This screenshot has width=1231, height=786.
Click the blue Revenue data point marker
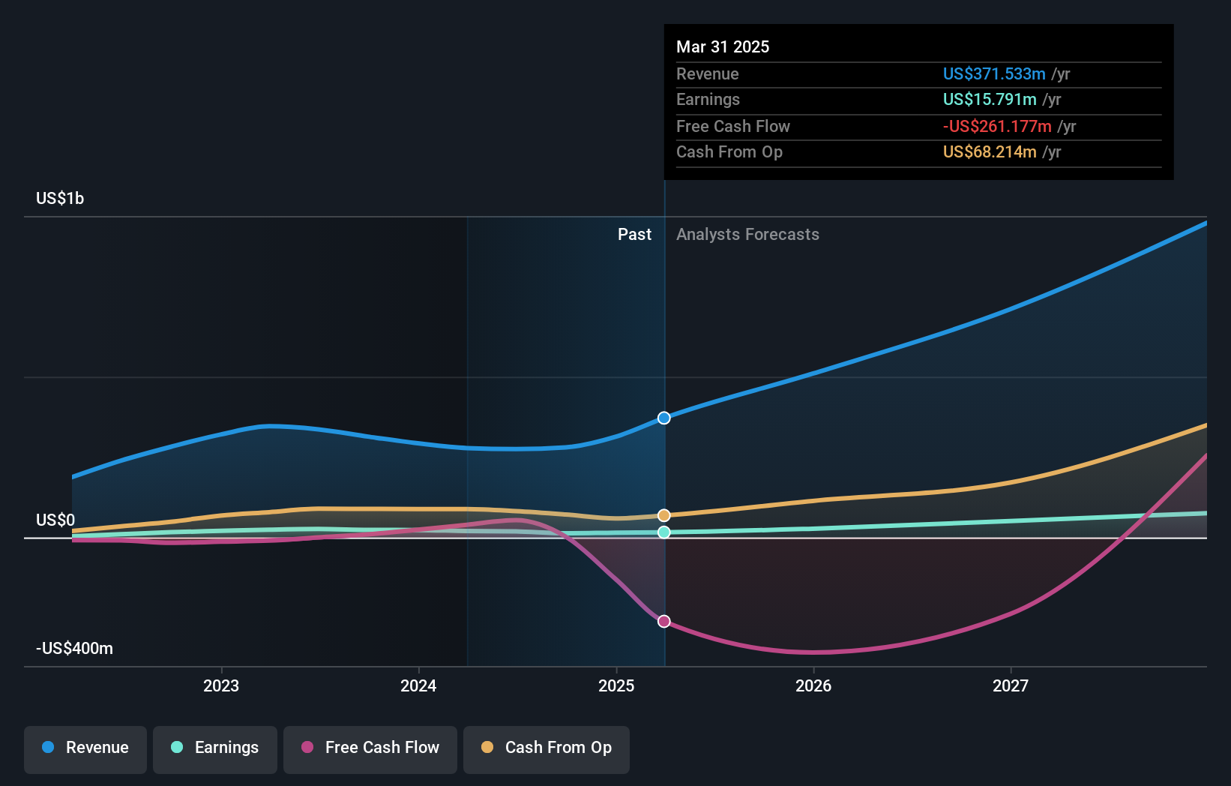coord(664,418)
